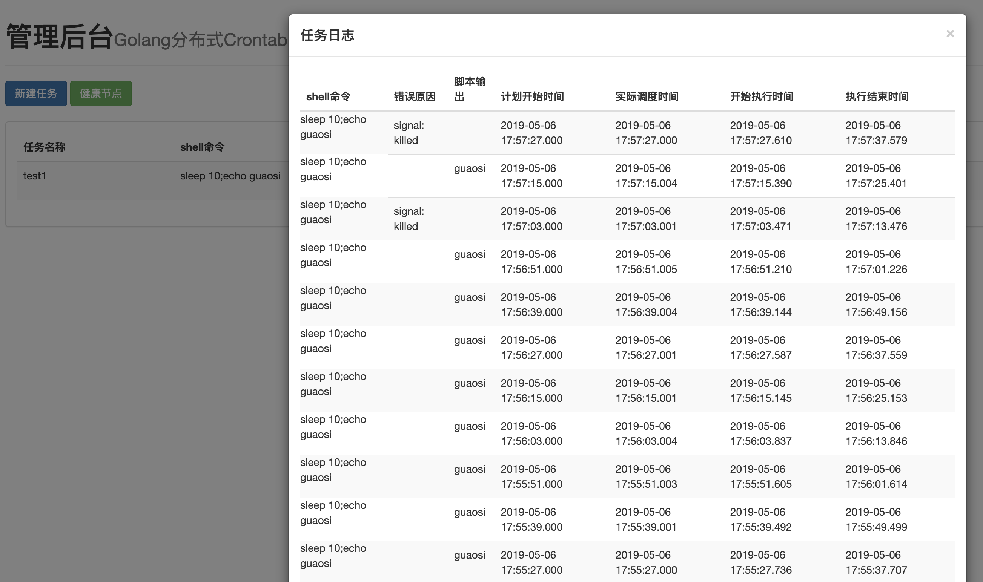The height and width of the screenshot is (582, 983).
Task: Click planned time 17:57:15.000 cell
Action: 531,176
